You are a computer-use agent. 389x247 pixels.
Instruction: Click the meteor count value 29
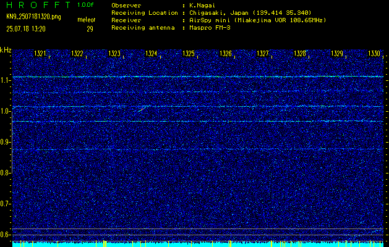pyautogui.click(x=90, y=29)
